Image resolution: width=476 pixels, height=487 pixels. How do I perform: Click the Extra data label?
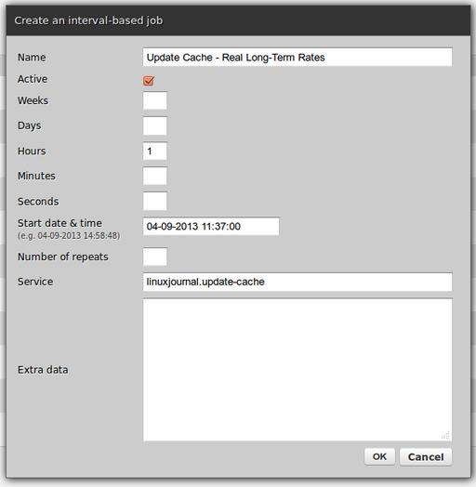tap(43, 370)
